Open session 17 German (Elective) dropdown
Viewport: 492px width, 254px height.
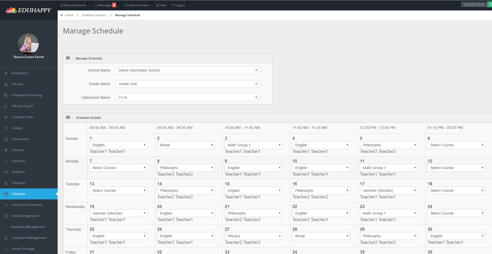389,190
